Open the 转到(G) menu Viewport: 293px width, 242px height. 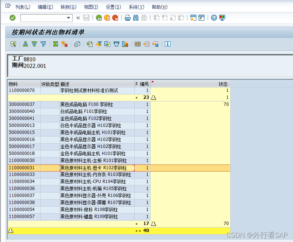(68, 7)
